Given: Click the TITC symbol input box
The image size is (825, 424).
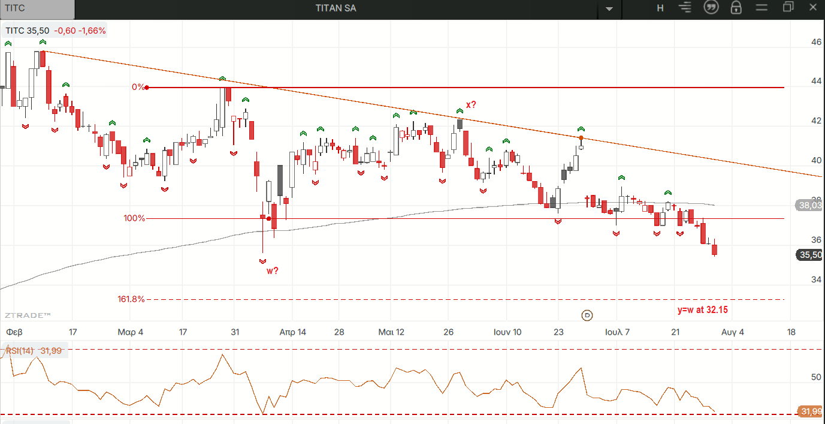Looking at the screenshot, I should (x=37, y=8).
